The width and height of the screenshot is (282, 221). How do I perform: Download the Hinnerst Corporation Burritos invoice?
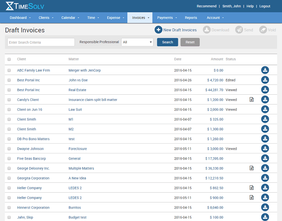[x=265, y=208]
